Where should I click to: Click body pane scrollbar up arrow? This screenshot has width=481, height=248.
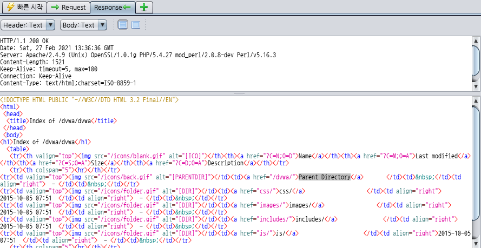(476, 100)
